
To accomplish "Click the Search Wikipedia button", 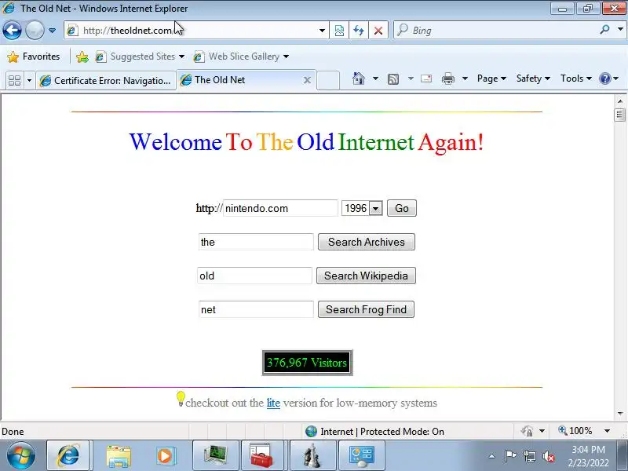I will [x=366, y=276].
